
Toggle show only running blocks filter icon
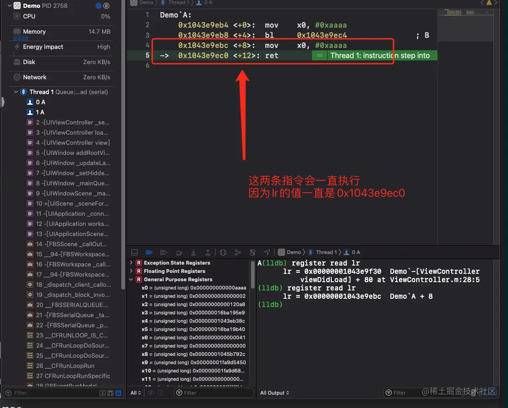103,393
